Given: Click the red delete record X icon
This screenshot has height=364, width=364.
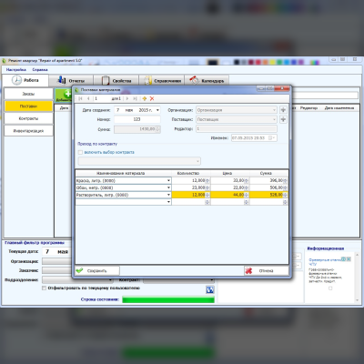Looking at the screenshot, I should tap(152, 98).
